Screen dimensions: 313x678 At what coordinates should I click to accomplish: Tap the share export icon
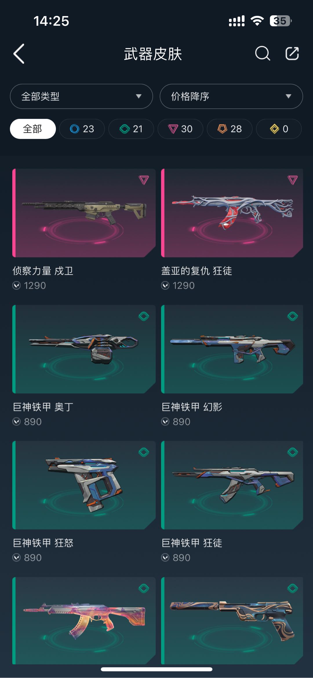coord(292,54)
